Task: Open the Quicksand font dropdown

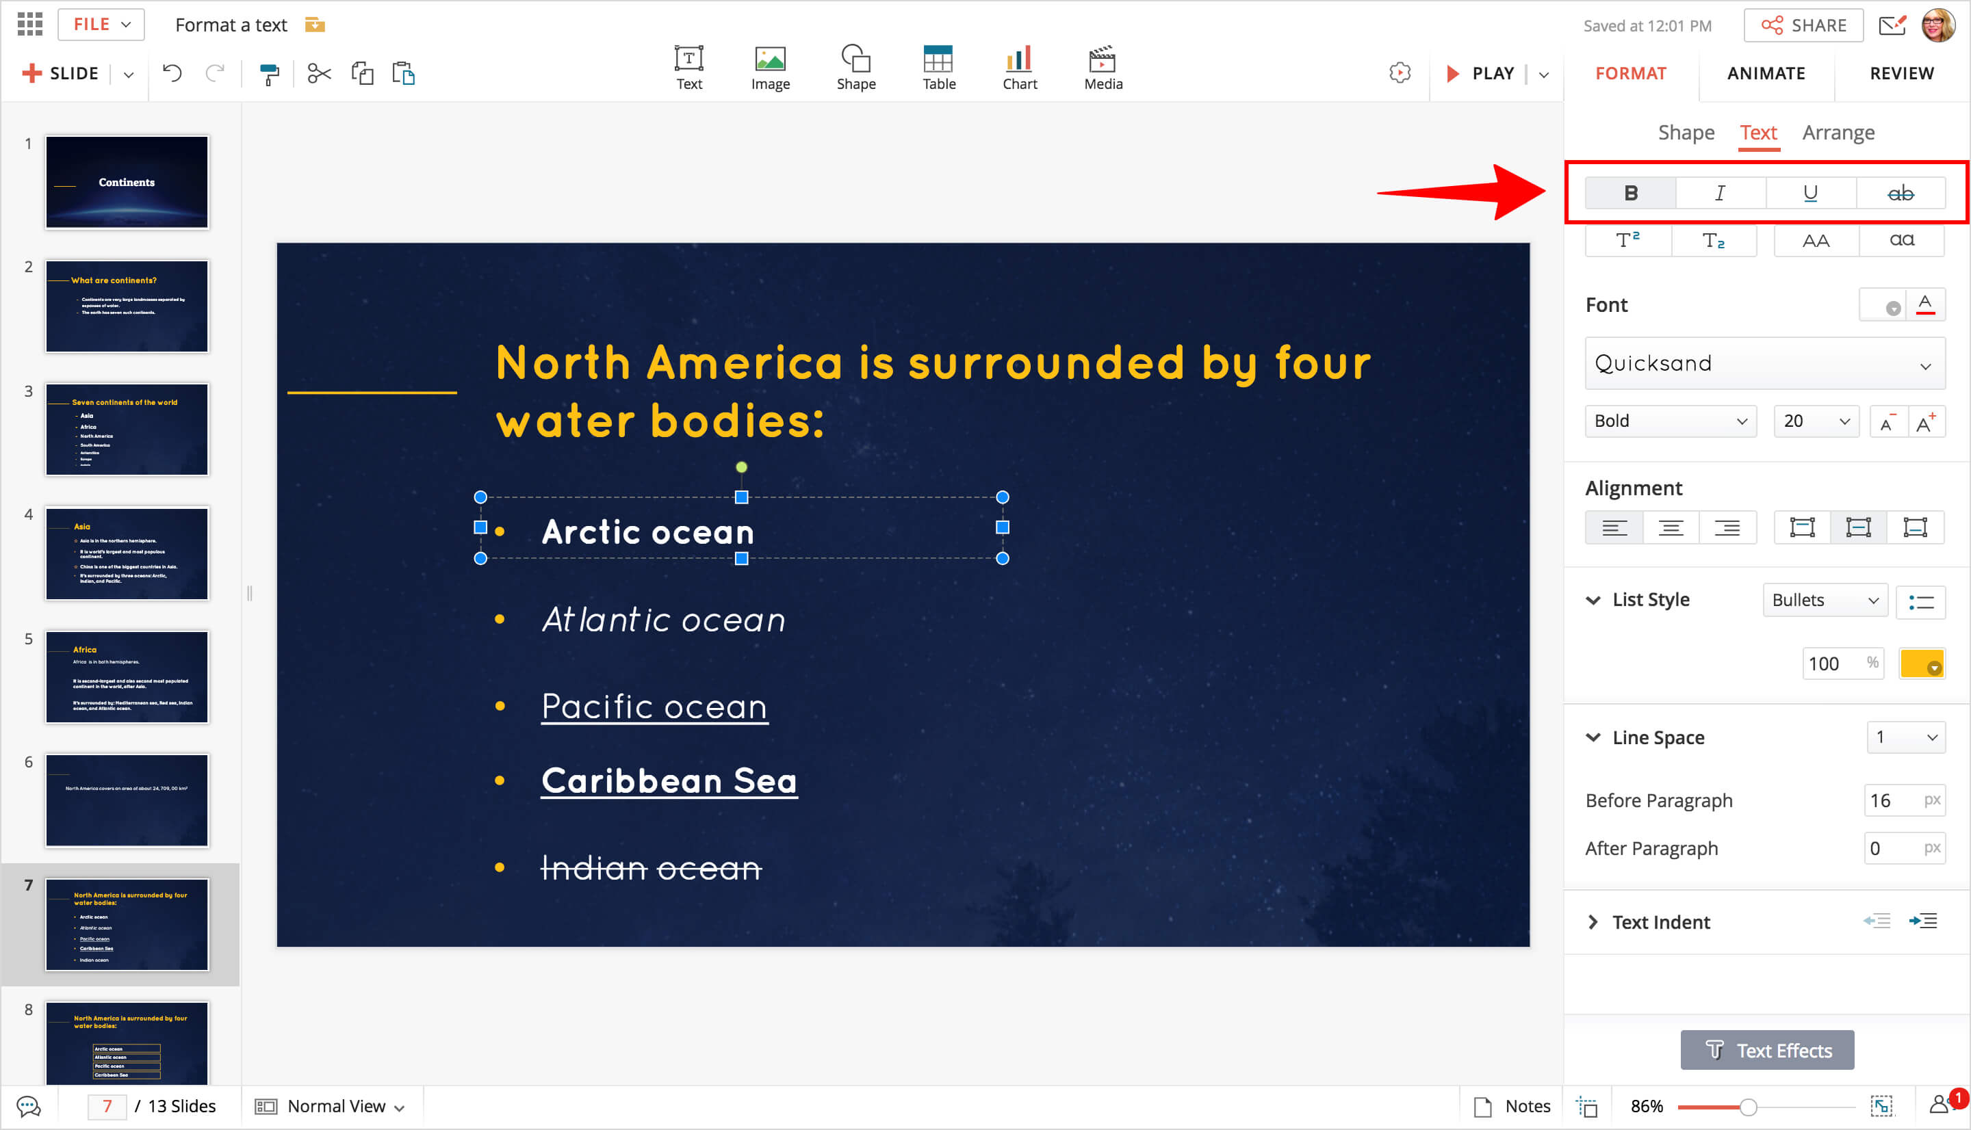Action: tap(1764, 363)
